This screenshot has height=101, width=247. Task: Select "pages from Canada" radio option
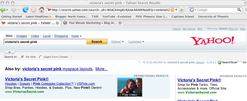click(x=41, y=57)
